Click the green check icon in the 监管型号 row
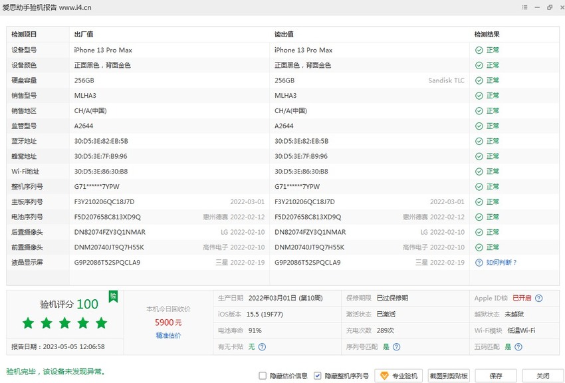 tap(479, 126)
